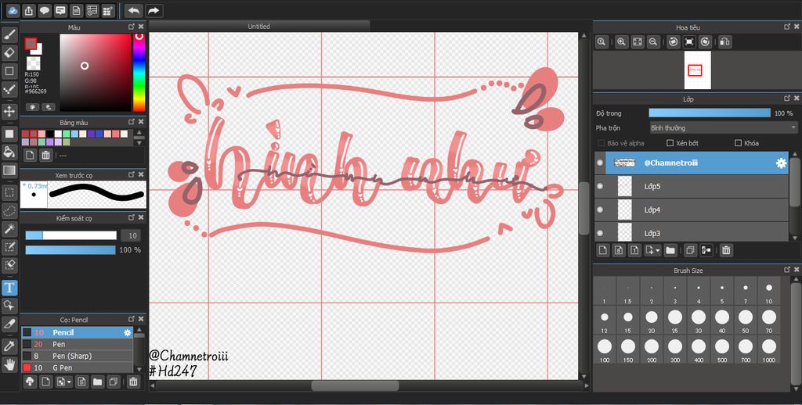This screenshot has width=802, height=405.
Task: Click the share/export icon in top toolbar
Action: (x=29, y=10)
